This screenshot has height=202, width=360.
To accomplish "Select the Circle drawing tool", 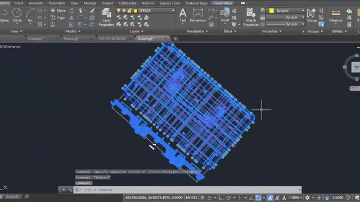I will 17,15.
